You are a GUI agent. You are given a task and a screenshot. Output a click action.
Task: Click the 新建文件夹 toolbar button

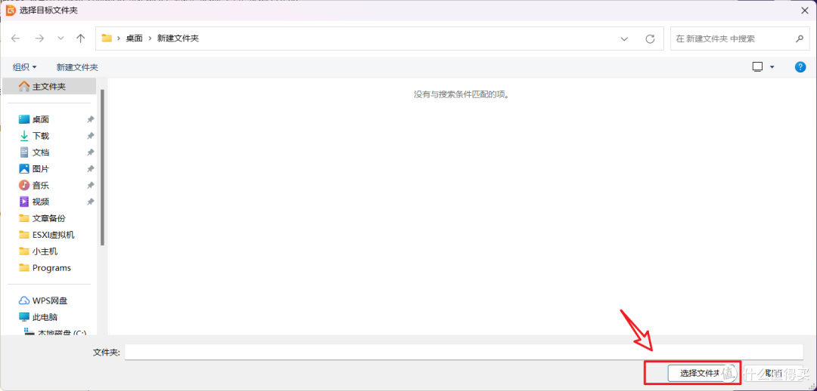[77, 67]
